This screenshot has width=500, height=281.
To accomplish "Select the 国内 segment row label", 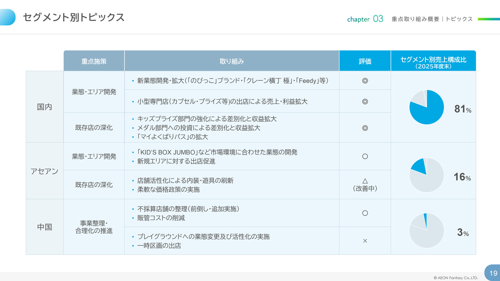I will click(45, 107).
